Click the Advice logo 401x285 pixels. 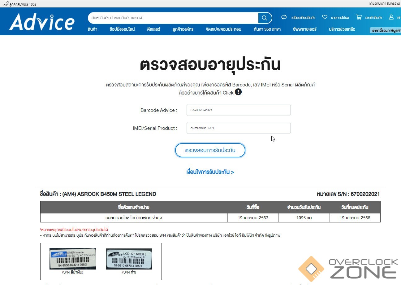point(42,22)
